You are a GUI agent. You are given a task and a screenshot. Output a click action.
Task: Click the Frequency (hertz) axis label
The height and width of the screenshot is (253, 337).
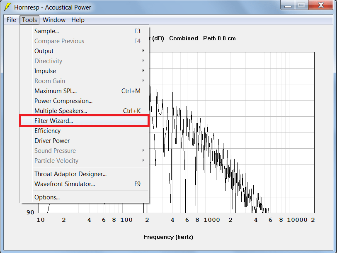[x=168, y=237]
